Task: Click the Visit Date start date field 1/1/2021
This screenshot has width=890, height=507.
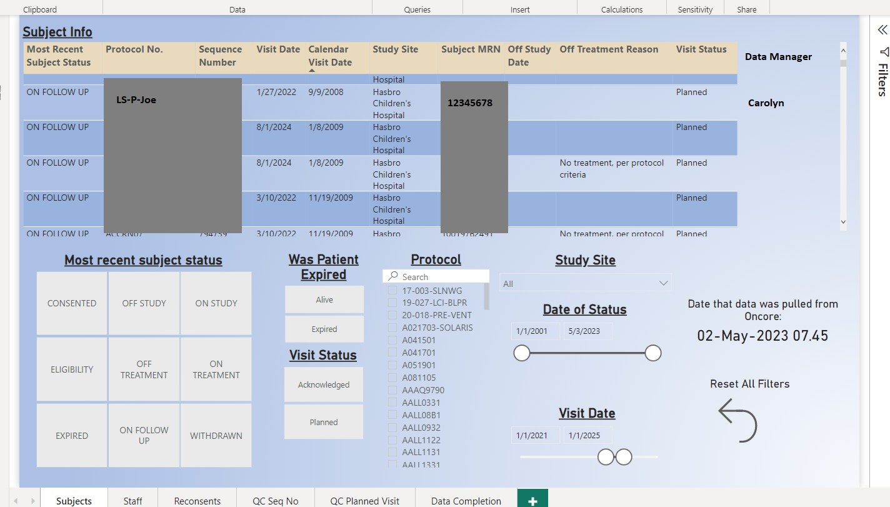Action: [536, 435]
